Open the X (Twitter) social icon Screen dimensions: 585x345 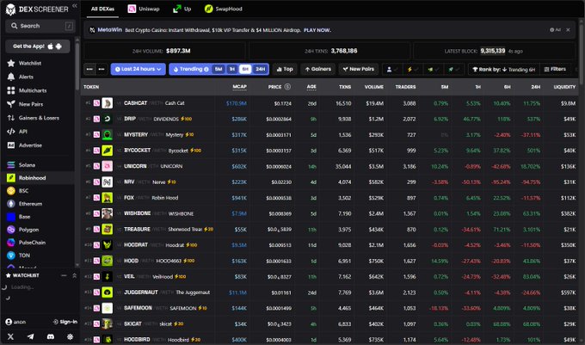[10, 336]
